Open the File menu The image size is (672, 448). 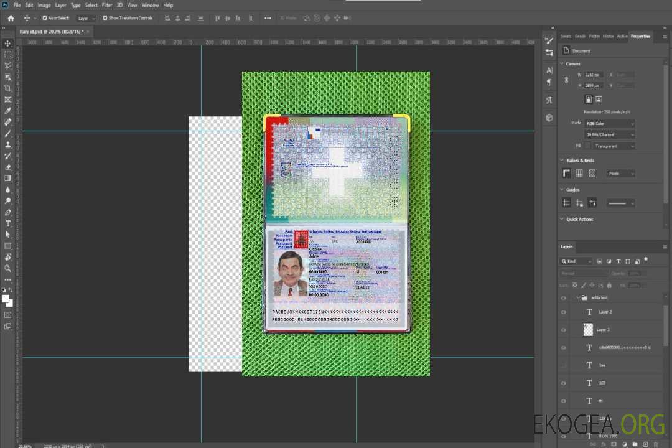coord(17,5)
